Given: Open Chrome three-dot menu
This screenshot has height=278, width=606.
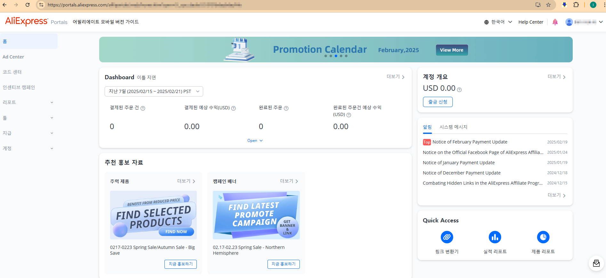Looking at the screenshot, I should 604,5.
